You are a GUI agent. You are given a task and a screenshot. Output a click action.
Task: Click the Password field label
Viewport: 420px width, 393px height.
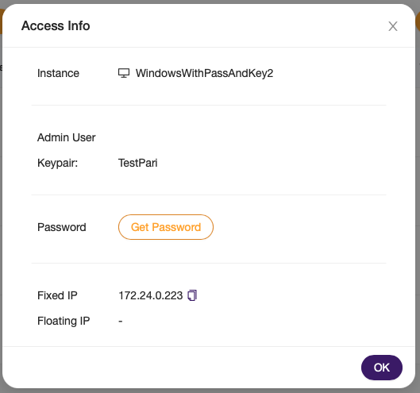[62, 227]
